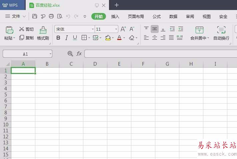This screenshot has width=237, height=159.
Task: Increase font size with A+
Action: pos(123,29)
